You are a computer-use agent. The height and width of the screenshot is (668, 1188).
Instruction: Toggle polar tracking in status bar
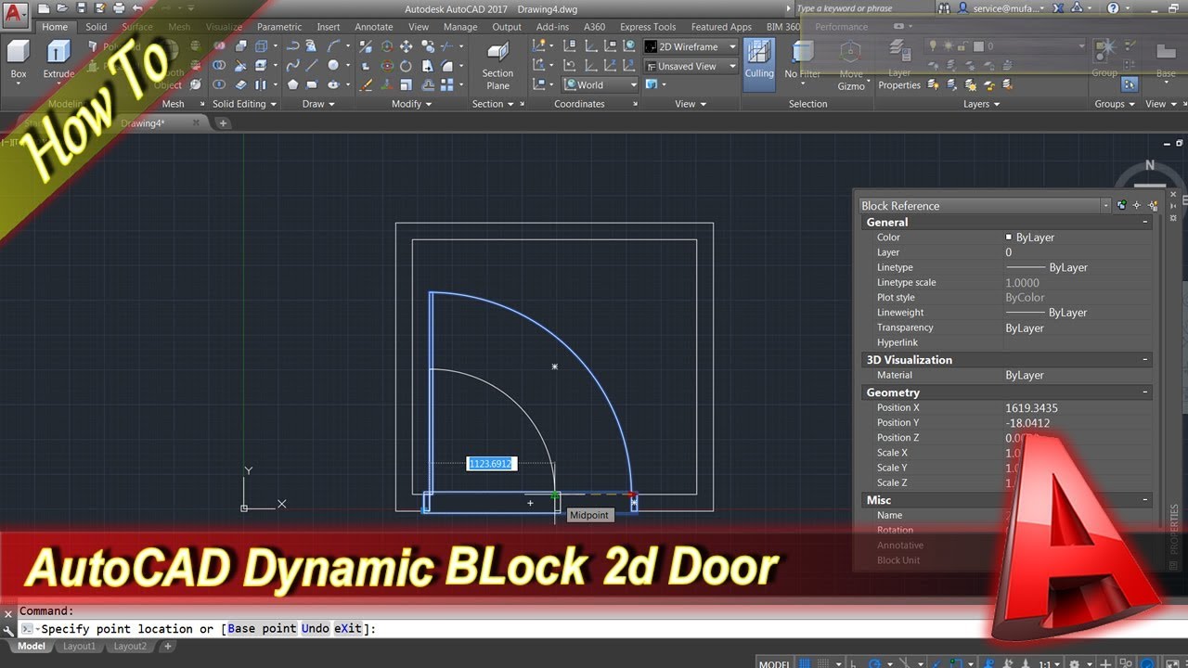(875, 663)
